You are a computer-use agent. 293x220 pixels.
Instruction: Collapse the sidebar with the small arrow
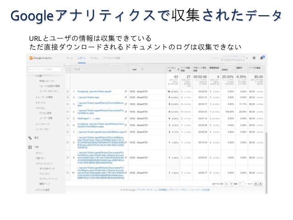64,66
